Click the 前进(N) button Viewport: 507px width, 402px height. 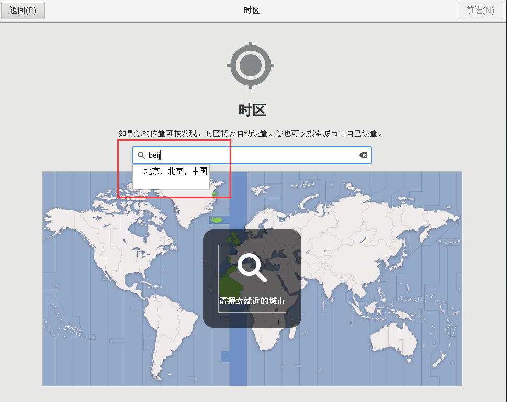pyautogui.click(x=480, y=10)
